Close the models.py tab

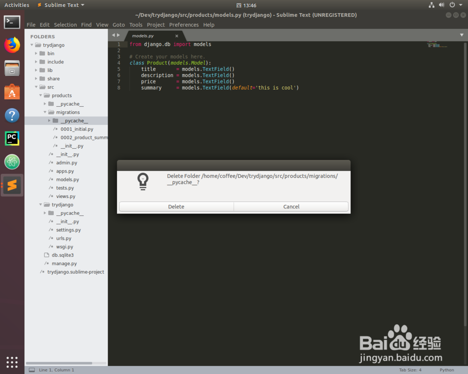(177, 36)
